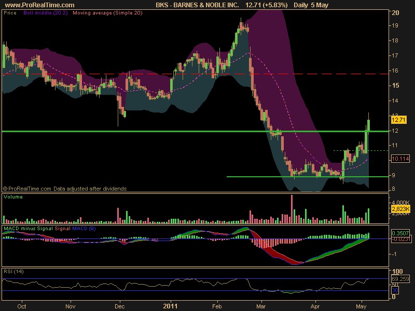Click the Daily timeframe label in header
415x311 pixels.
coord(301,5)
